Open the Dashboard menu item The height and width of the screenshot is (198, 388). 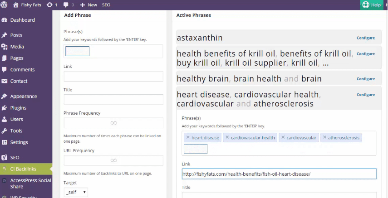[x=22, y=20]
